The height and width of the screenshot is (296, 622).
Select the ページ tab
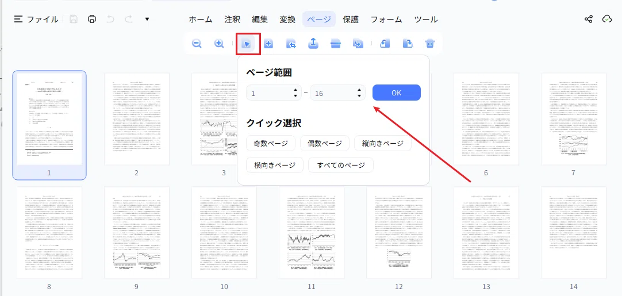point(319,19)
